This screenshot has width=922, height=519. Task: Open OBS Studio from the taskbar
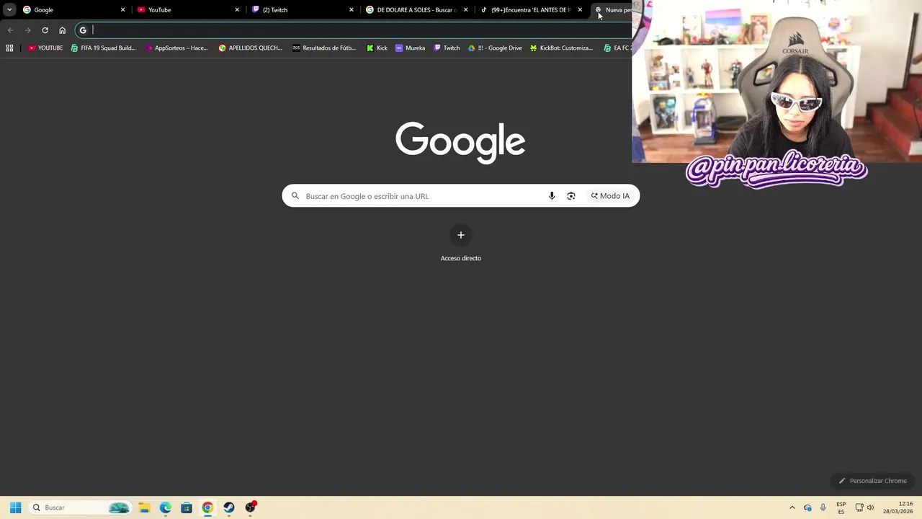click(x=251, y=507)
